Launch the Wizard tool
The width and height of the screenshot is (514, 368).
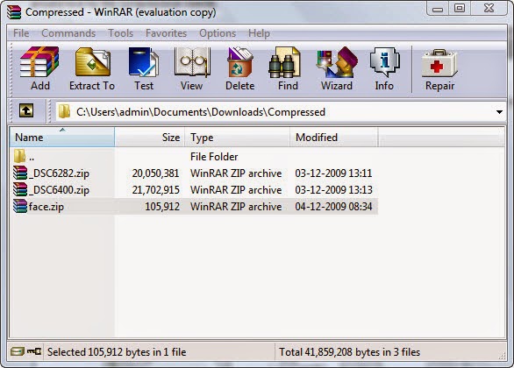pos(337,62)
